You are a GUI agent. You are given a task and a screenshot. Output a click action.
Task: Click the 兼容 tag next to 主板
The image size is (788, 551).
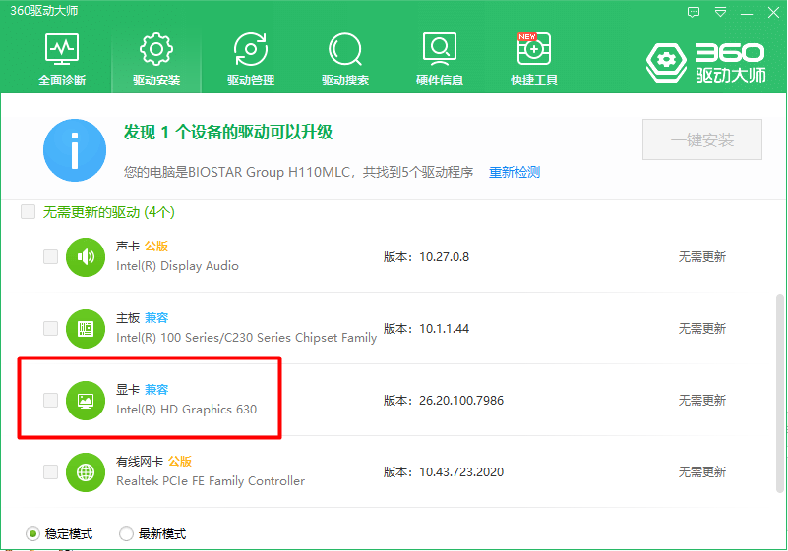[x=156, y=317]
